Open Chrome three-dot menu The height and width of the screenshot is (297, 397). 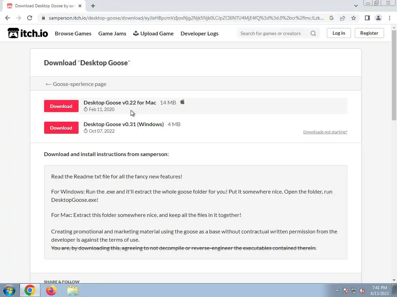coord(389,18)
